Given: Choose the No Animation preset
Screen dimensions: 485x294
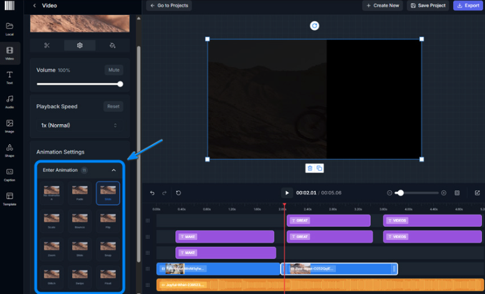Looking at the screenshot, I should [52, 193].
